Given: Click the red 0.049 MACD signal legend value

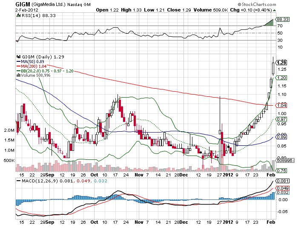Looking at the screenshot, I should (83, 181).
